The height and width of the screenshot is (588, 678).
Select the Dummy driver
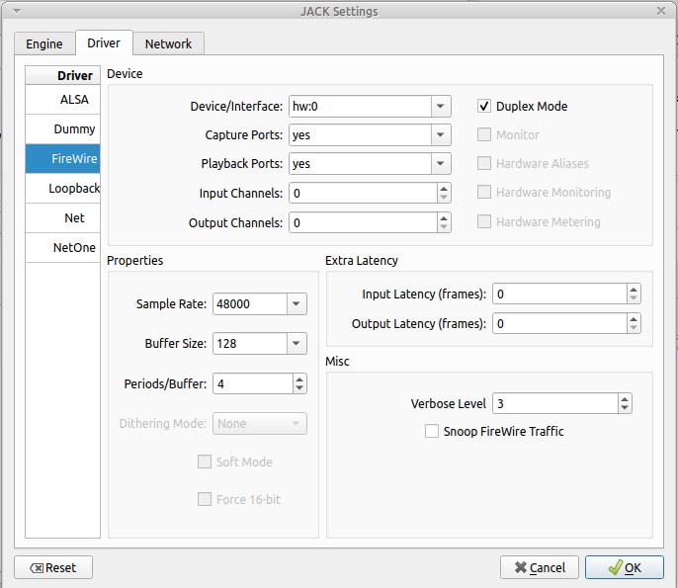click(63, 129)
